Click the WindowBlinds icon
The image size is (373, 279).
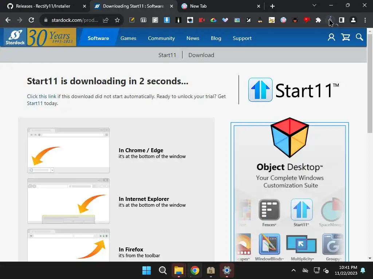pyautogui.click(x=269, y=244)
